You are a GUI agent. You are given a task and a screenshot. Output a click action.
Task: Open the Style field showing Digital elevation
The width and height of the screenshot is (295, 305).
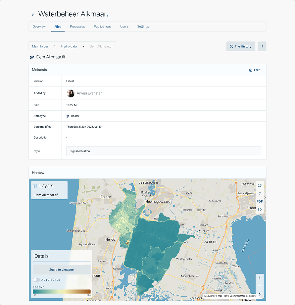pos(164,151)
